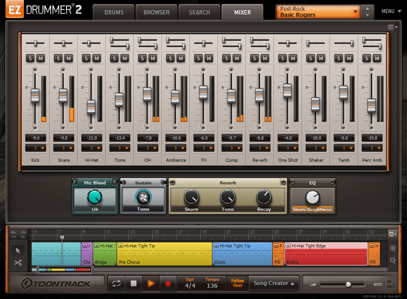
Task: Mute the Perc Amb channel
Action: (x=377, y=58)
